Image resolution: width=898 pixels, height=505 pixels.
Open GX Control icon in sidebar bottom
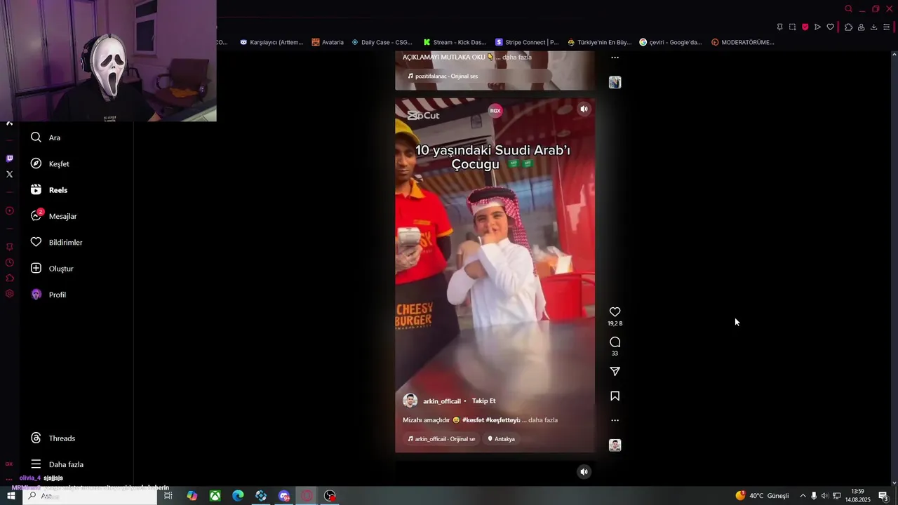(x=9, y=464)
